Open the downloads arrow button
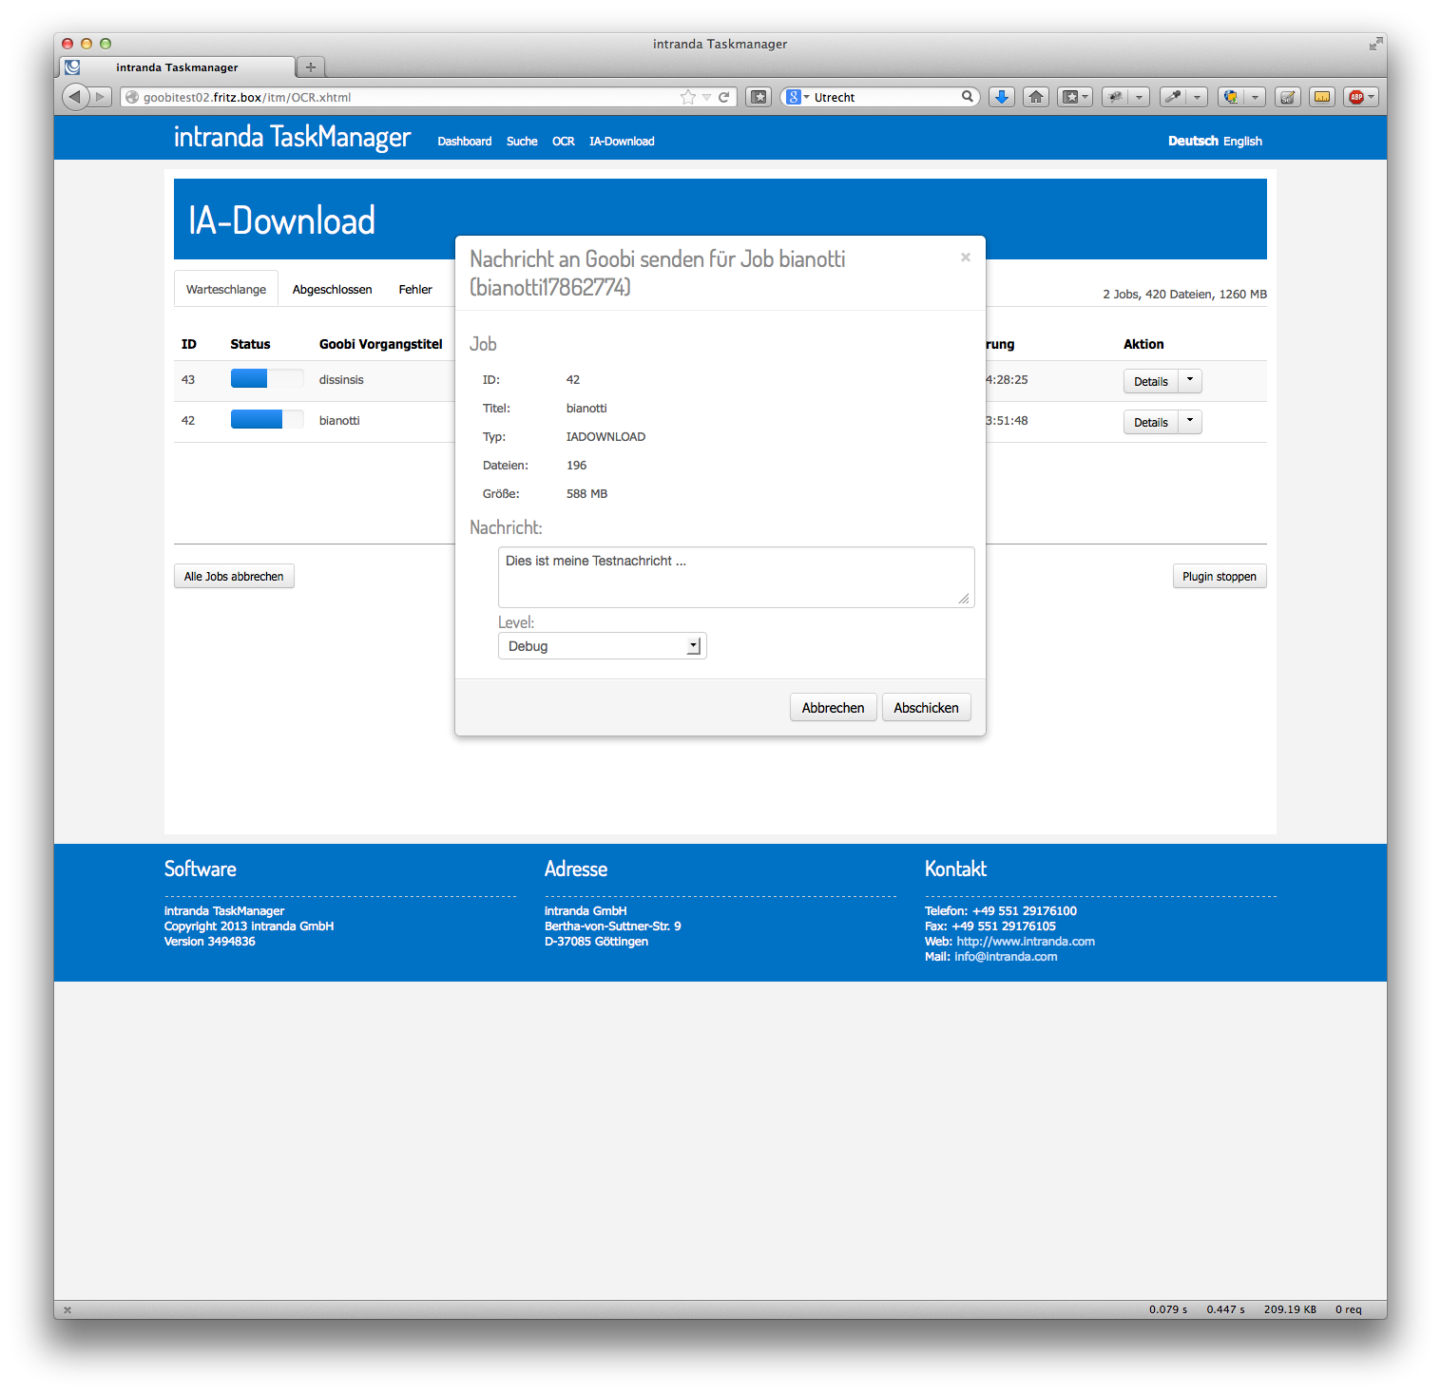 (1001, 97)
